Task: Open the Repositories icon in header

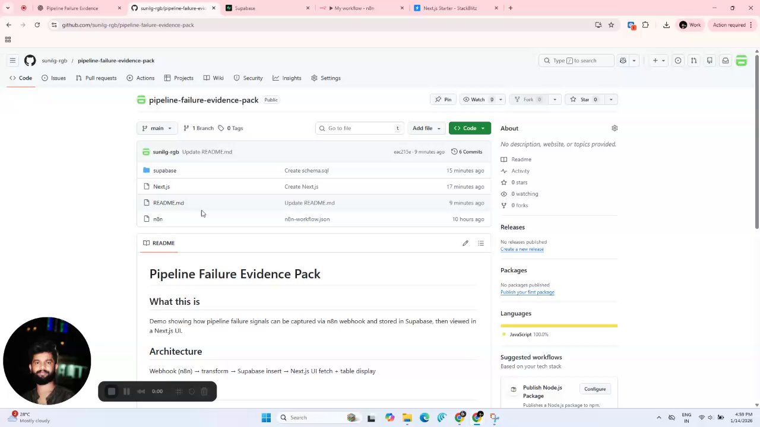Action: 710,60
